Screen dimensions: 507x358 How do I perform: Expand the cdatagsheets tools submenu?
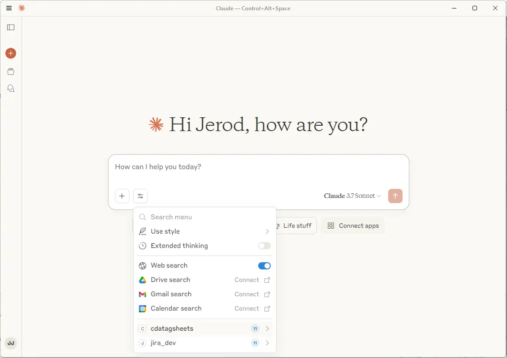click(267, 328)
